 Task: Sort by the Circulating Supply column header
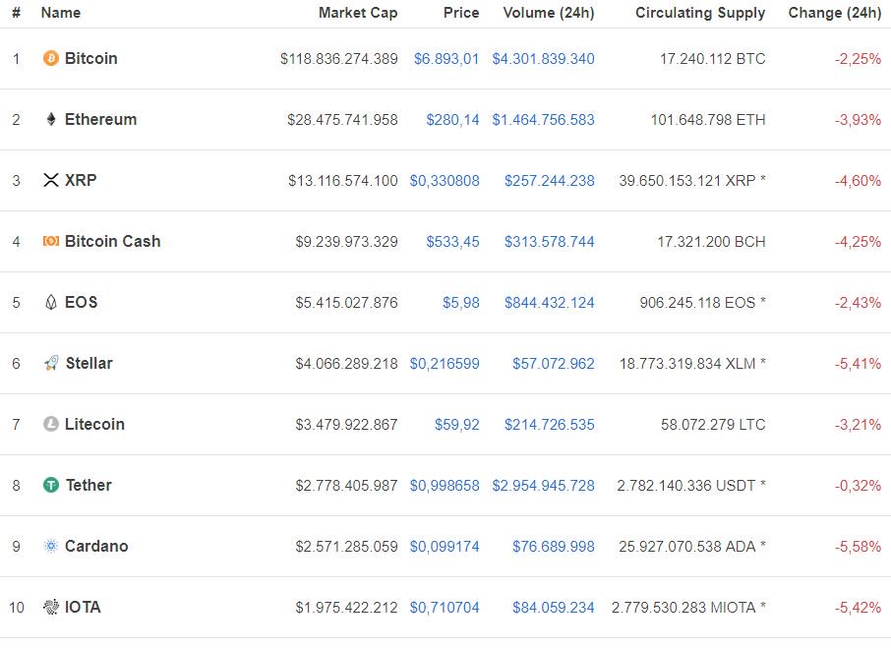[700, 13]
